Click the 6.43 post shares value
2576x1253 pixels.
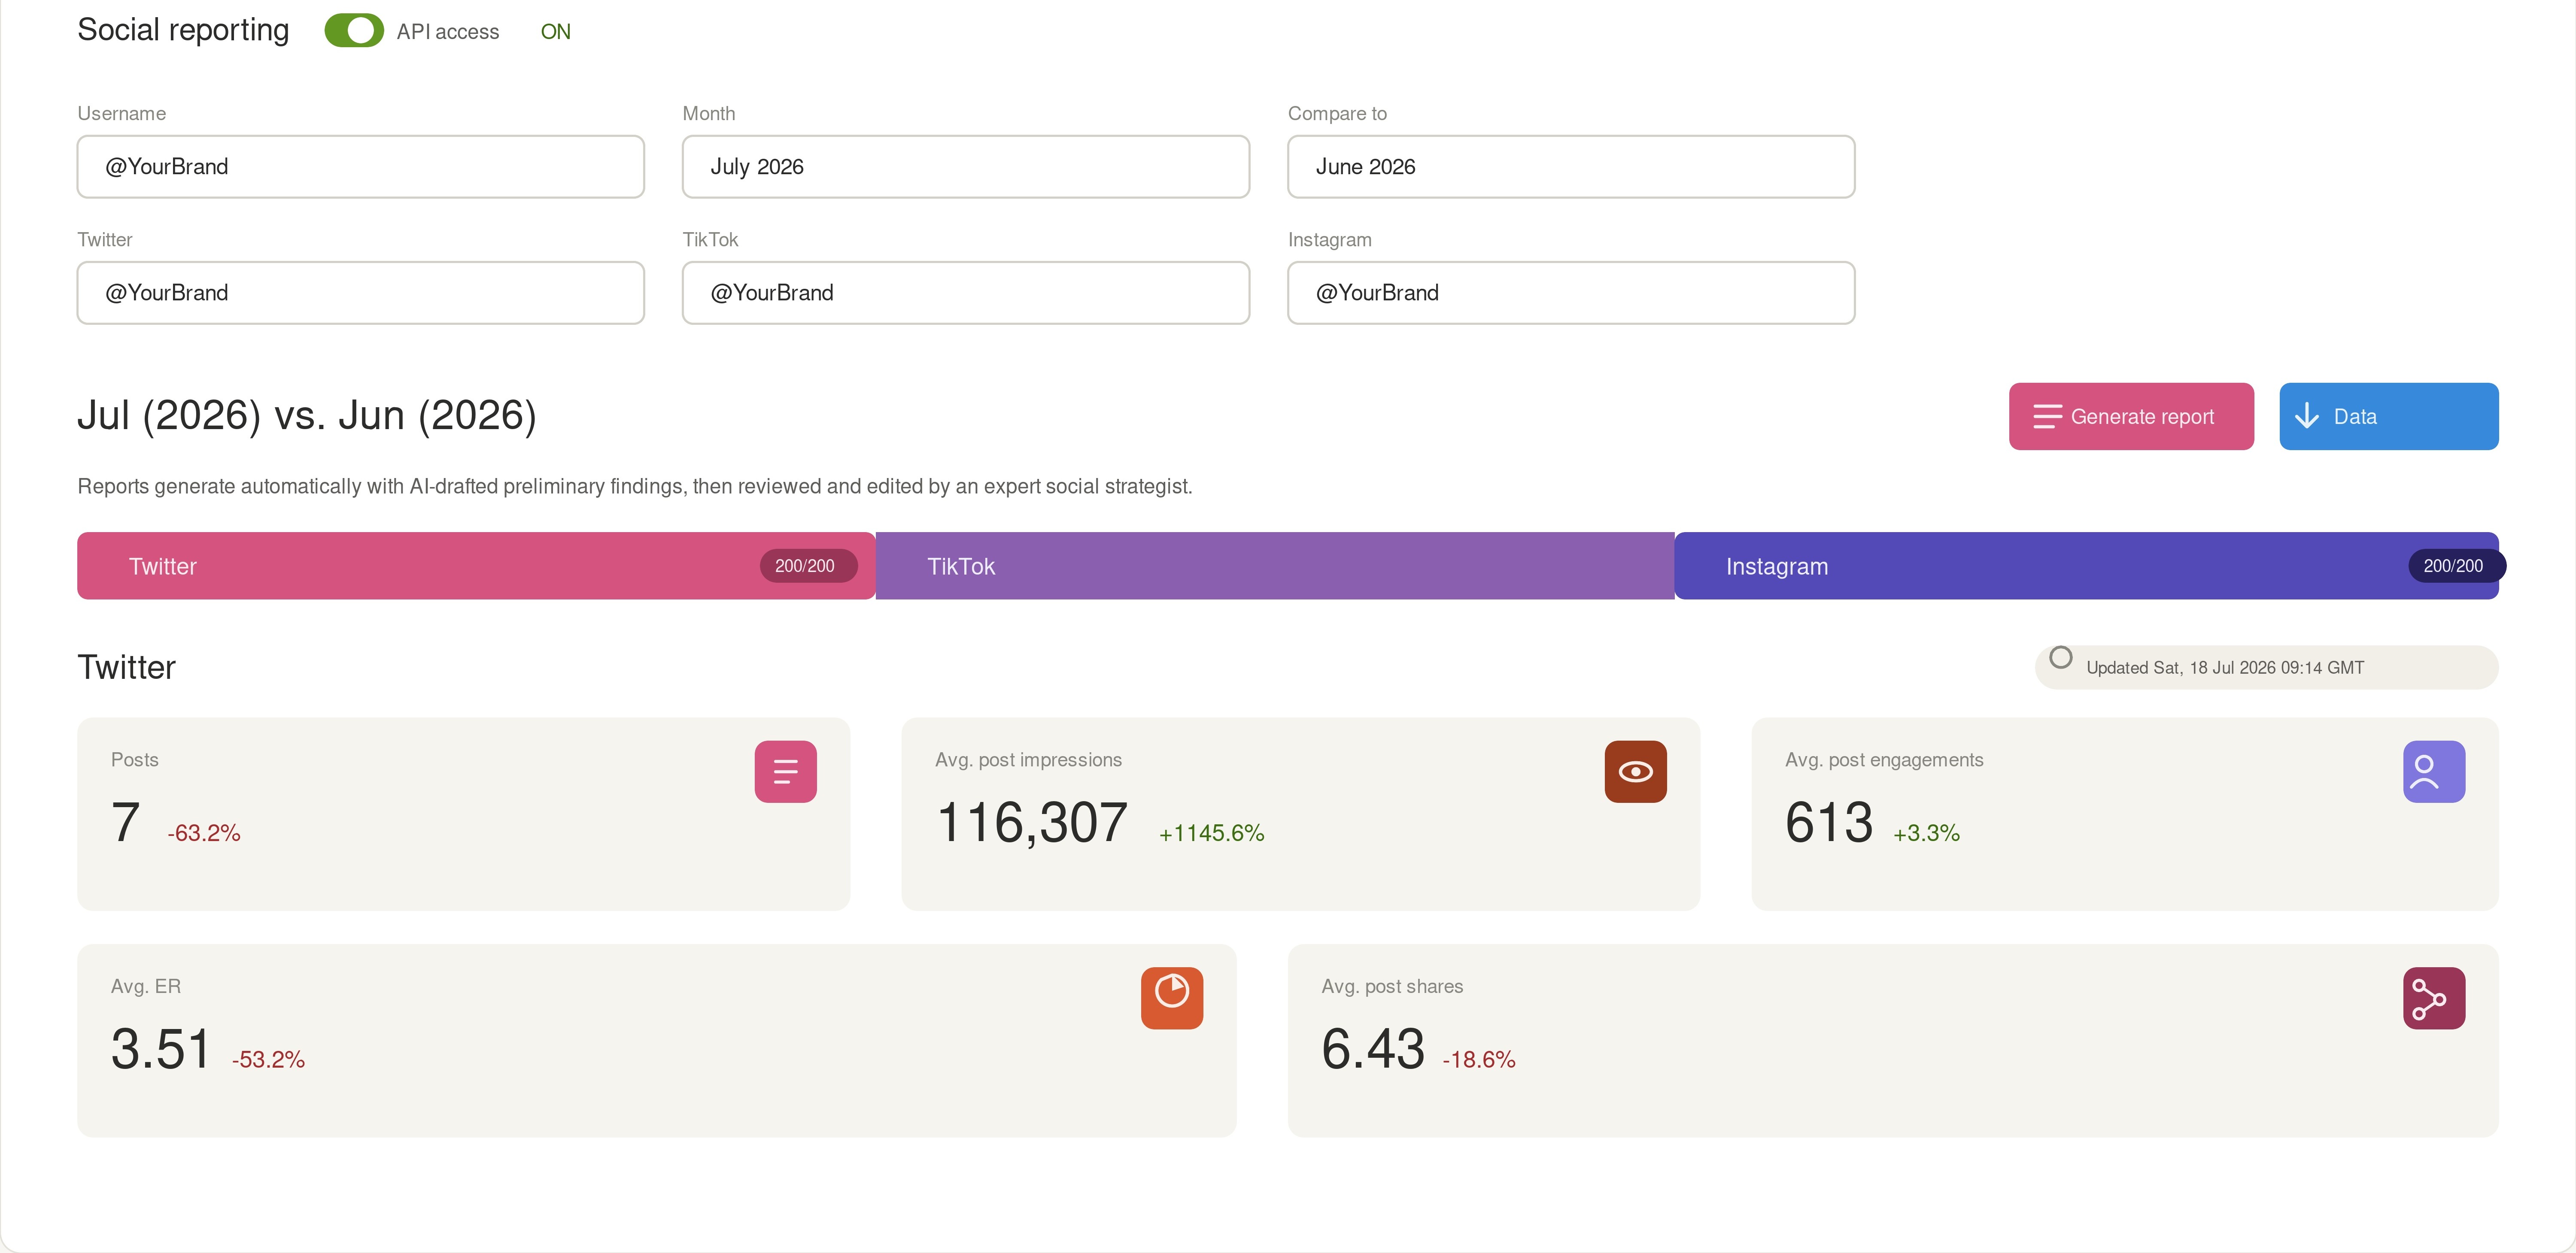[1373, 1050]
